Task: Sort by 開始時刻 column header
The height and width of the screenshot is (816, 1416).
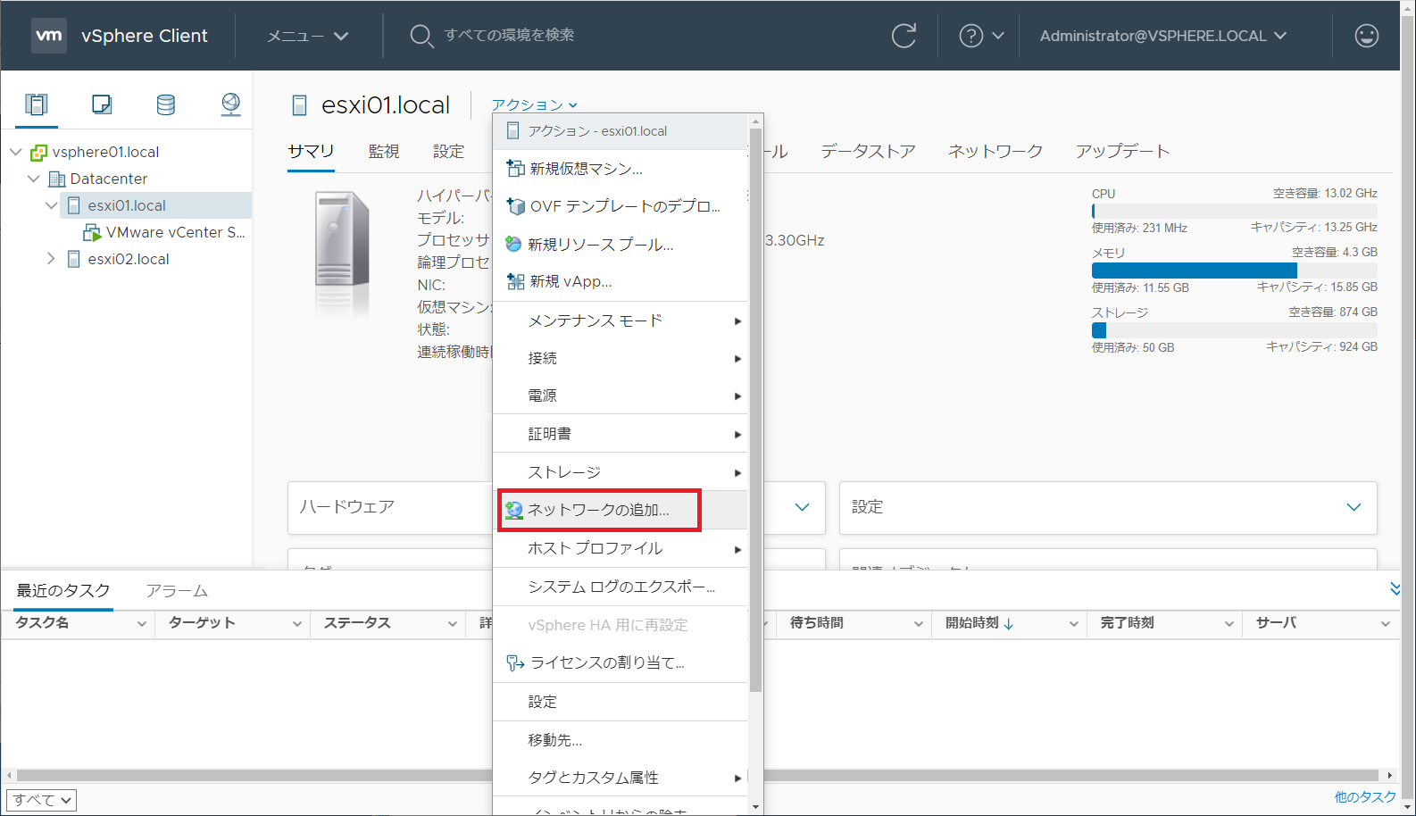Action: click(979, 622)
